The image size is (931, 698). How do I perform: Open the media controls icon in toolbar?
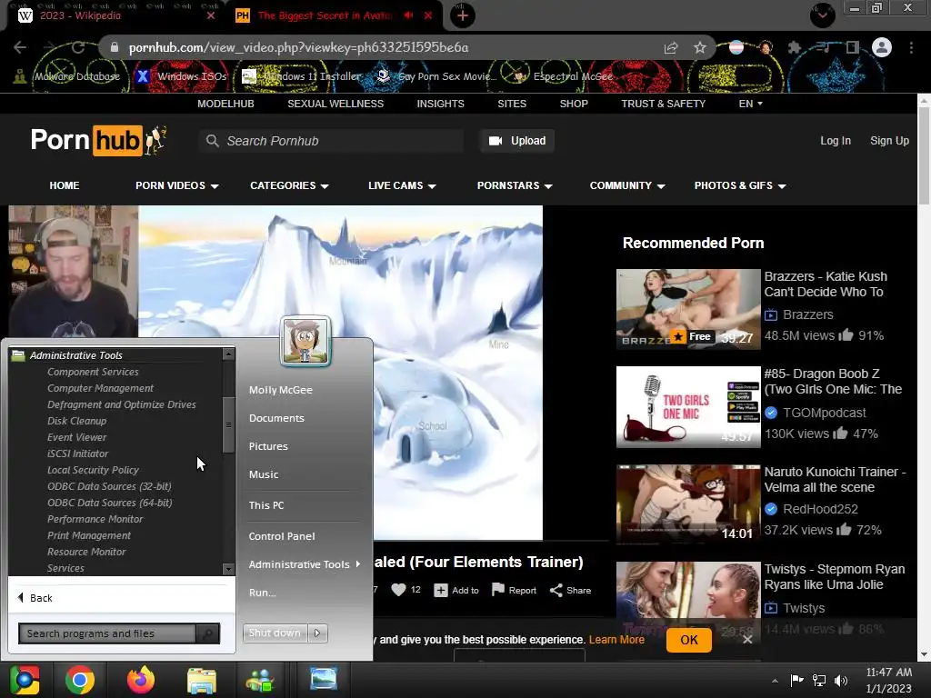(823, 47)
